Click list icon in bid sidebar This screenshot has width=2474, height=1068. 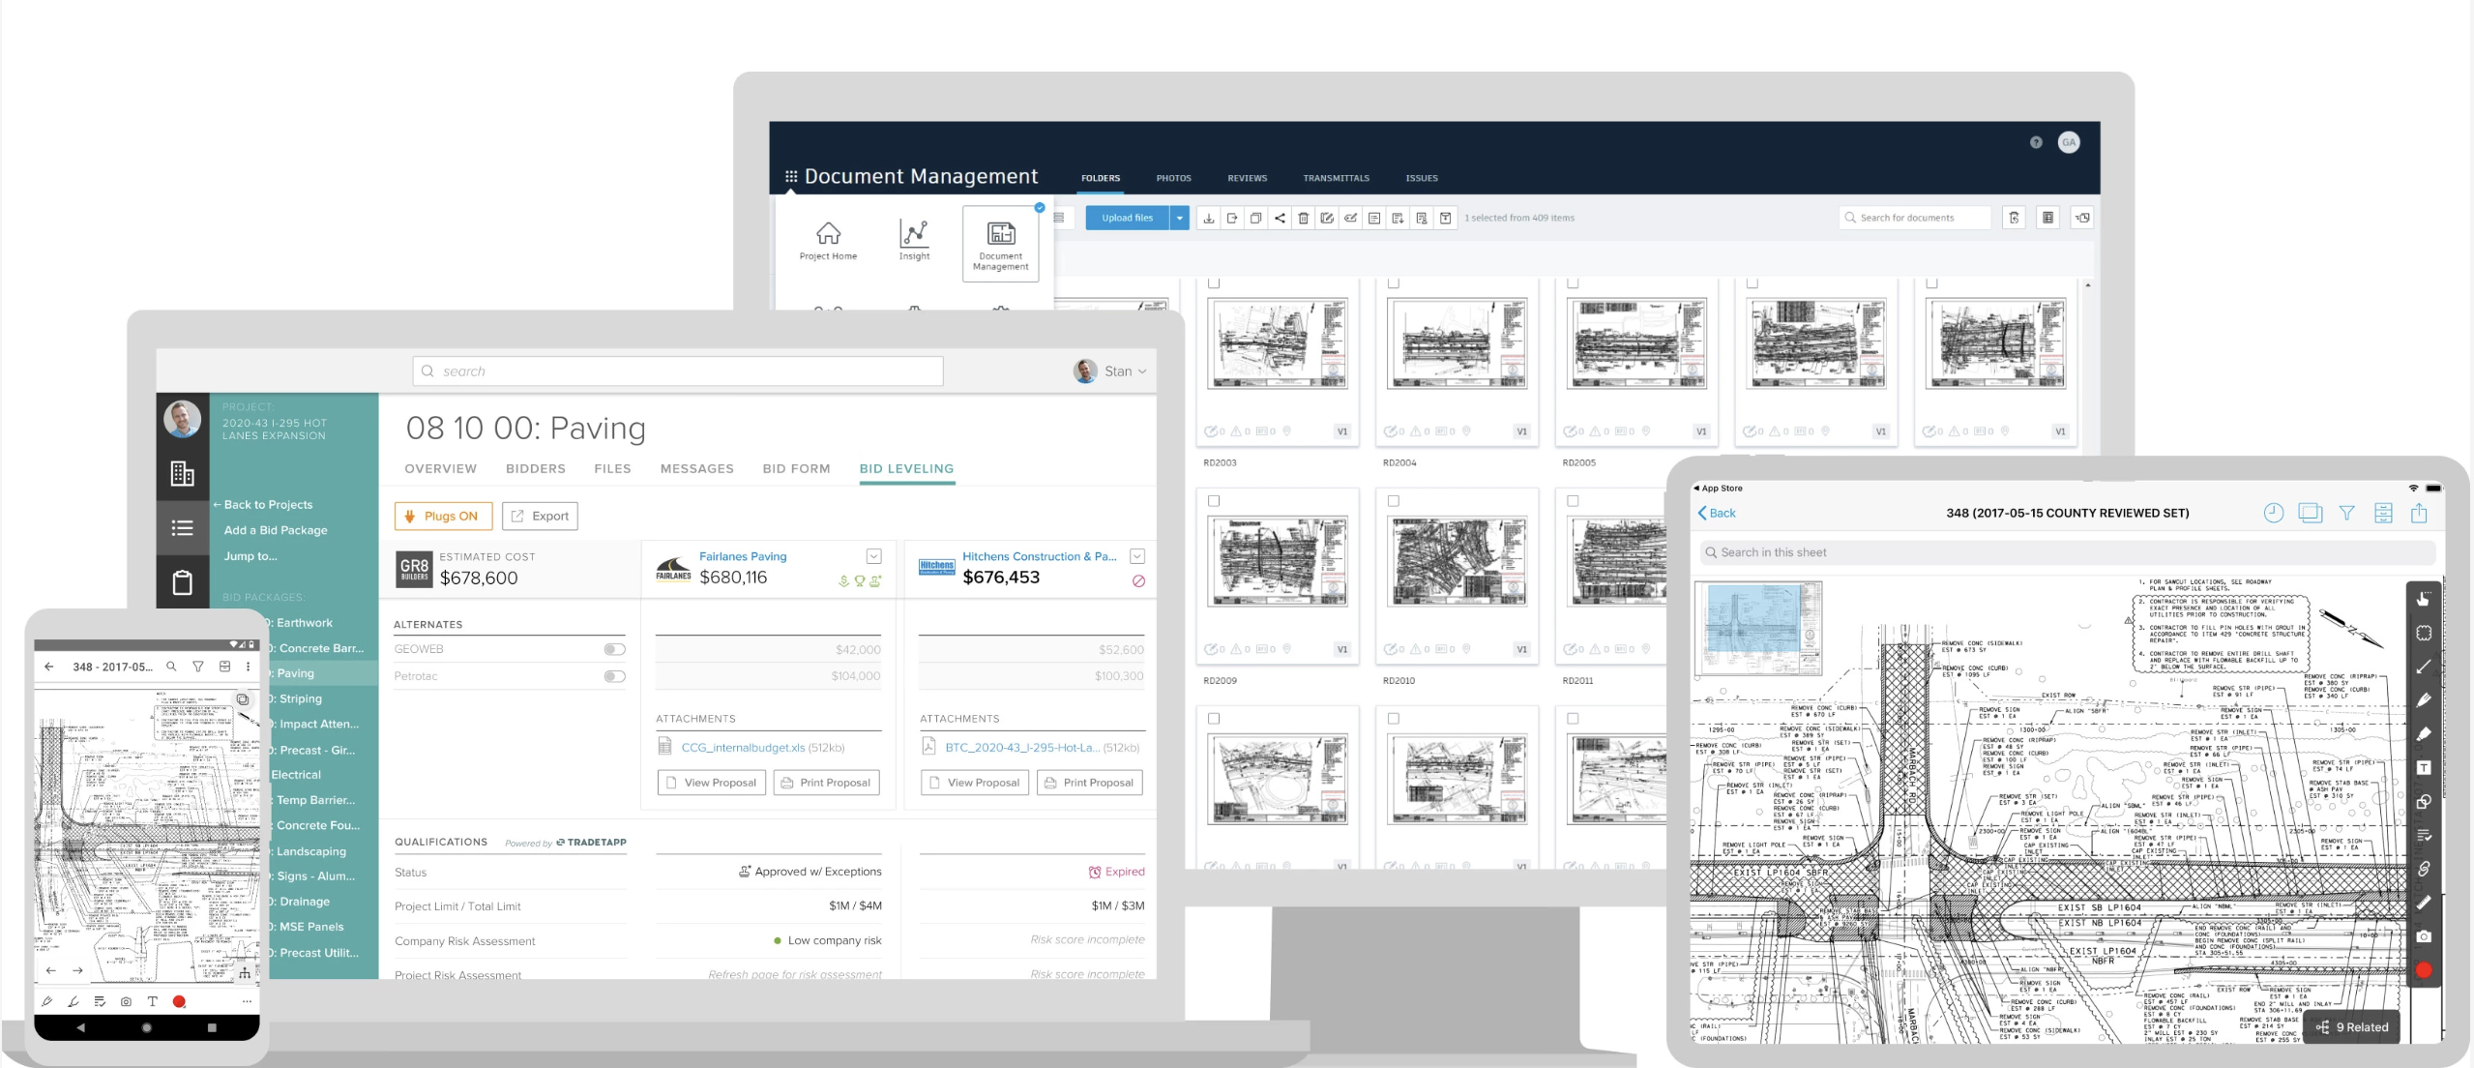click(182, 528)
